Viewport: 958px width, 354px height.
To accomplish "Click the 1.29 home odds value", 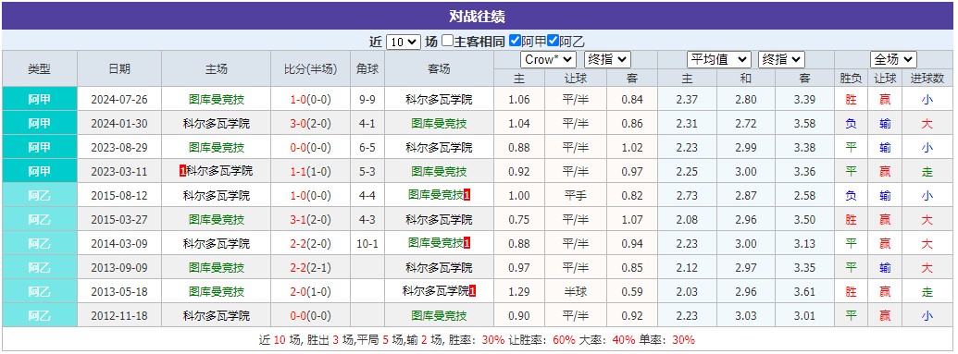I will [x=519, y=292].
